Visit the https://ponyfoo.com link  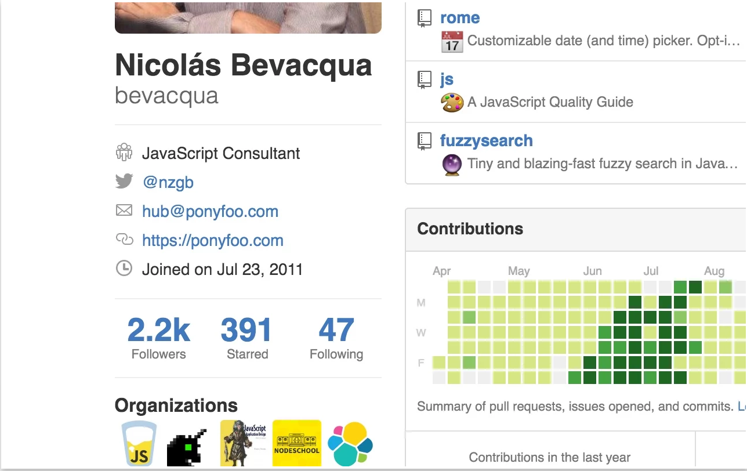click(x=212, y=240)
